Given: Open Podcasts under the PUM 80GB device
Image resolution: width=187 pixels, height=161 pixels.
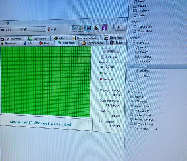Looking at the screenshot, I should [x=145, y=61].
